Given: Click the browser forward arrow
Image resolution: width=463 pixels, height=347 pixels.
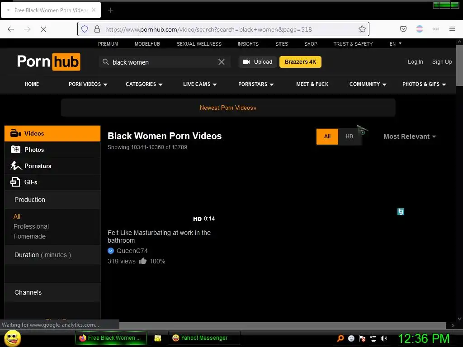Looking at the screenshot, I should [27, 29].
